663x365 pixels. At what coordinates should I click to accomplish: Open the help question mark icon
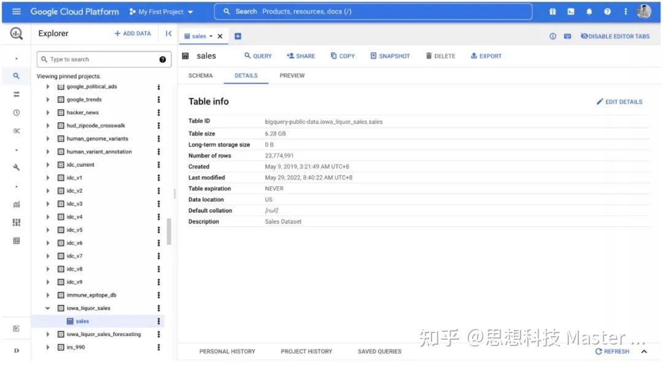coord(607,12)
